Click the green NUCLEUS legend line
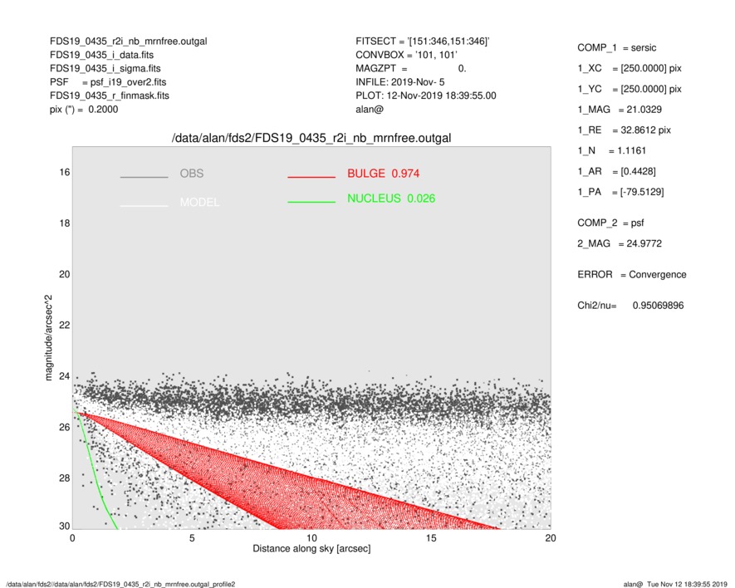The width and height of the screenshot is (735, 588). 311,203
